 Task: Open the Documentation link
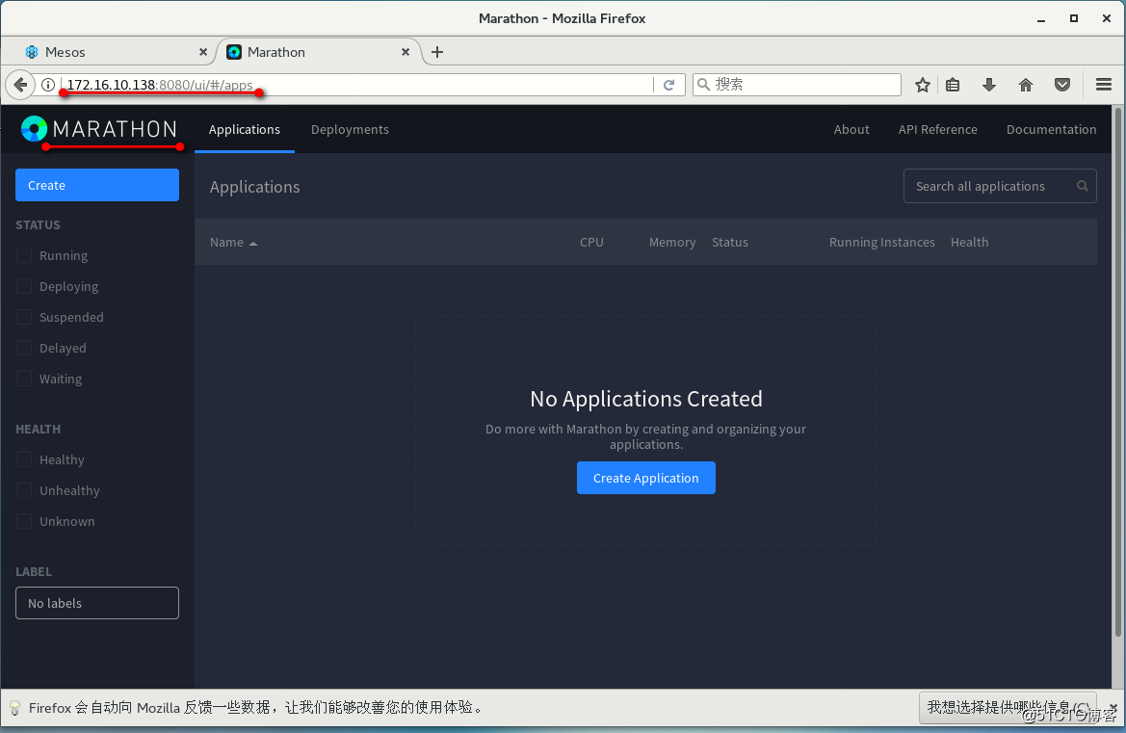click(x=1051, y=129)
